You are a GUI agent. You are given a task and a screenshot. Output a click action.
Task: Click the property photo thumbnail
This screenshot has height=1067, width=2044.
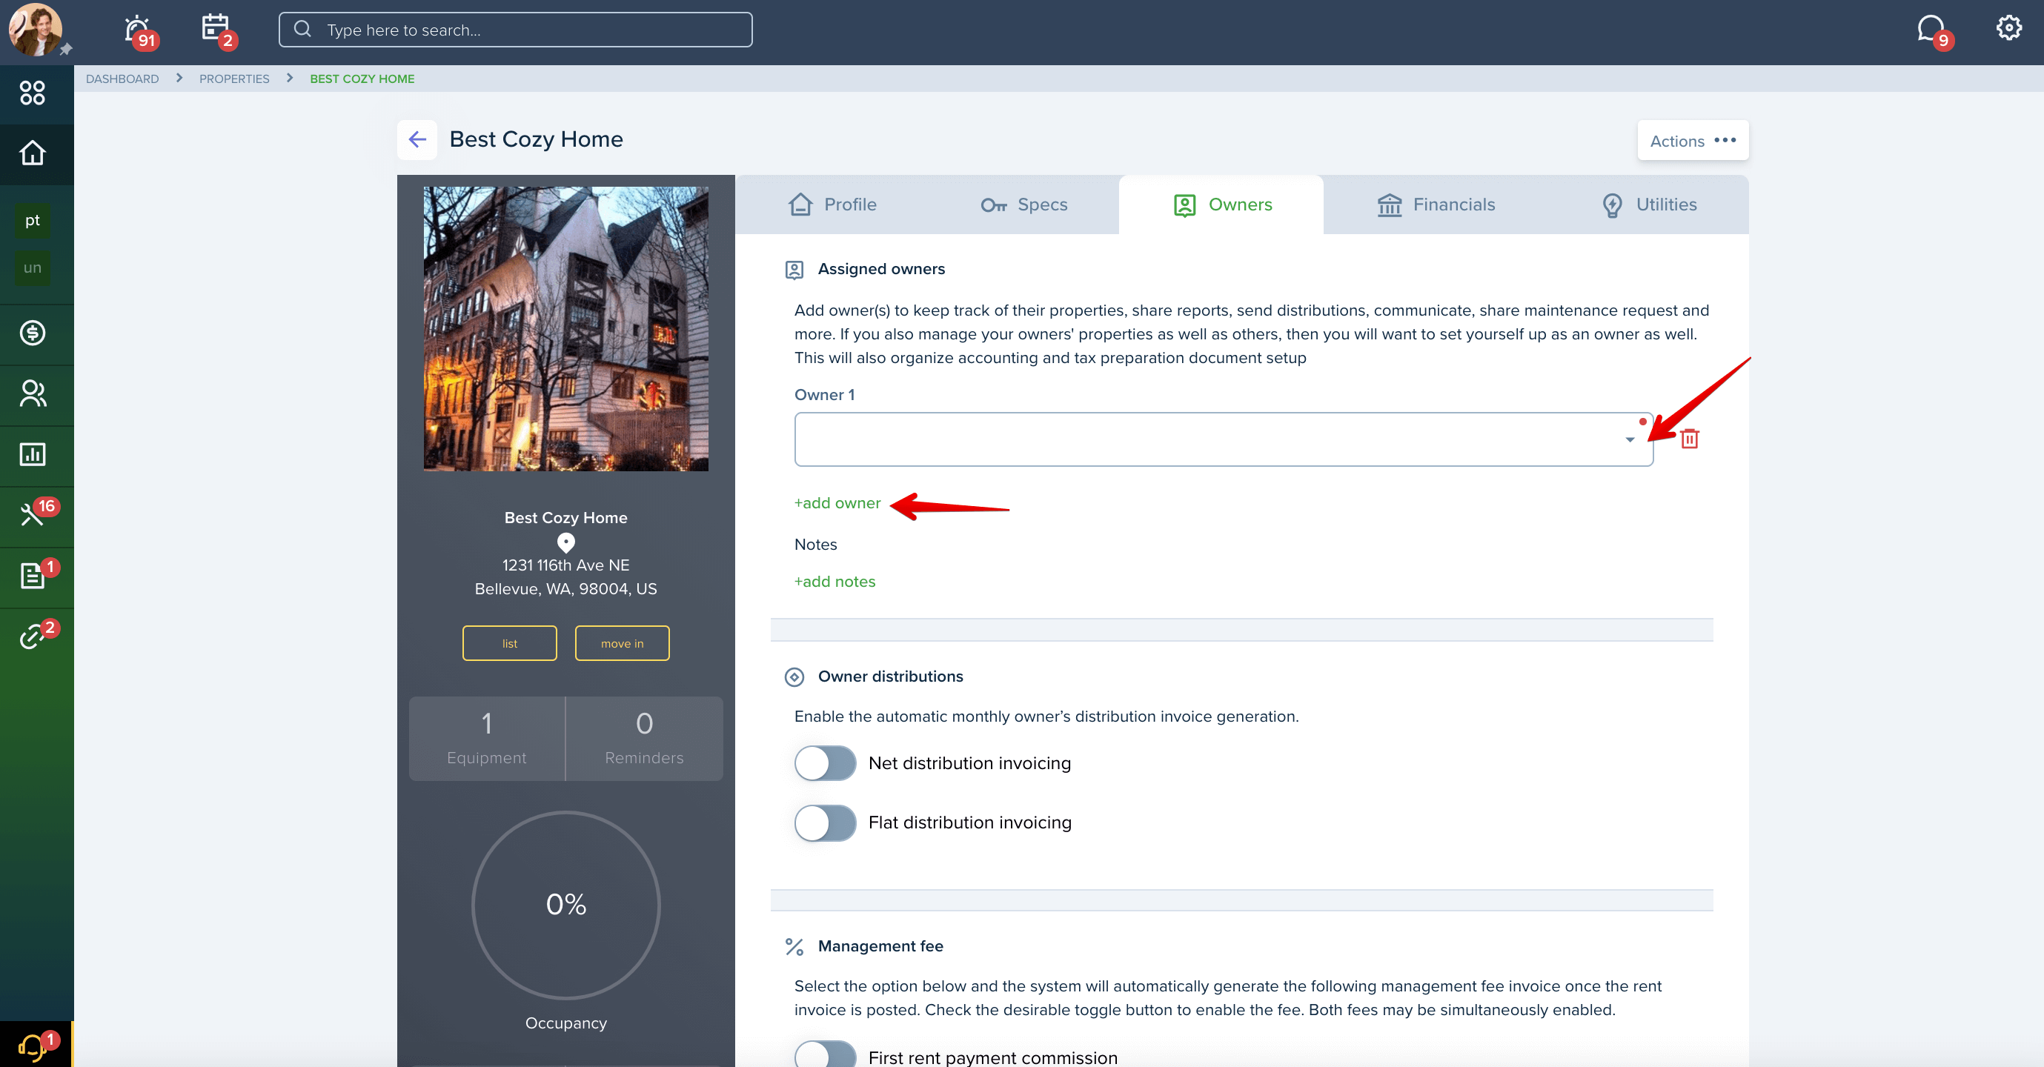click(565, 329)
